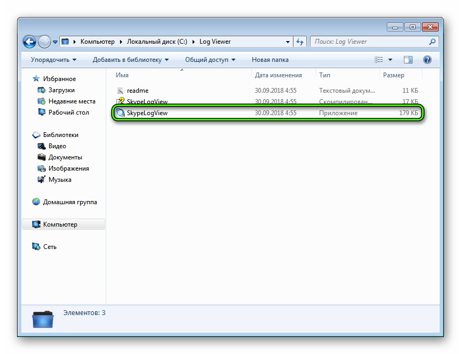
Task: Open Добавить в библиотеку menu
Action: pos(131,60)
